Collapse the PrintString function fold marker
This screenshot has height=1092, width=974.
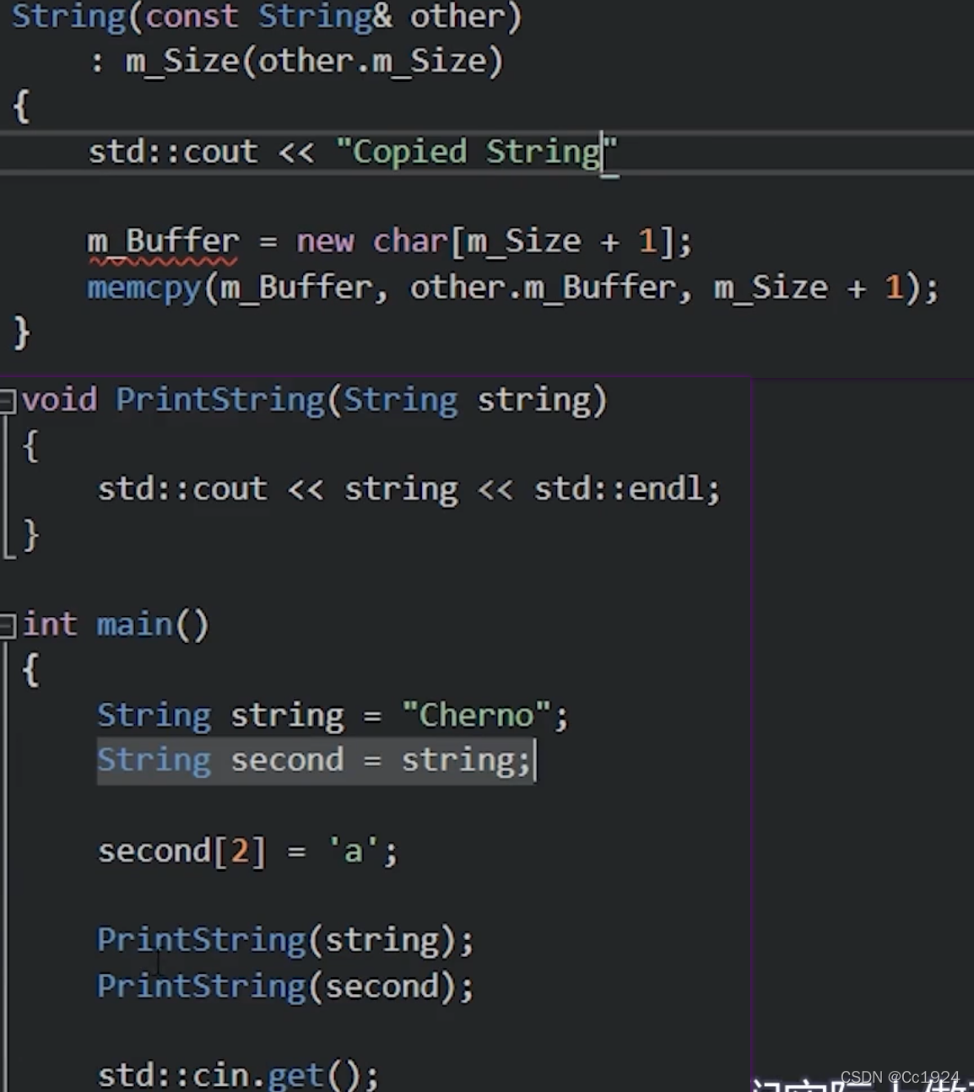click(8, 400)
